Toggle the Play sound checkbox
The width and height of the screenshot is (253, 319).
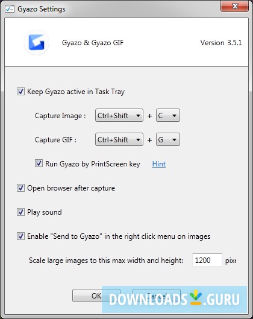pos(20,212)
